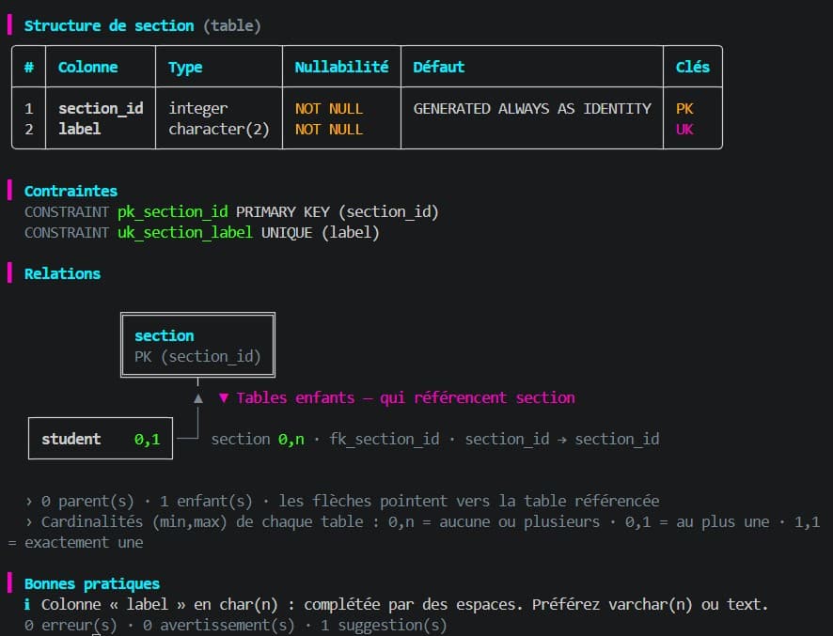Click 'PRIMARY KEY (section_id)' text

tap(338, 211)
